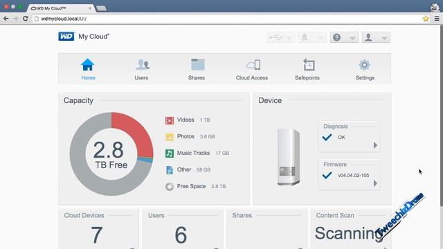The width and height of the screenshot is (443, 249).
Task: Open the Cloud Access icon
Action: pyautogui.click(x=253, y=64)
